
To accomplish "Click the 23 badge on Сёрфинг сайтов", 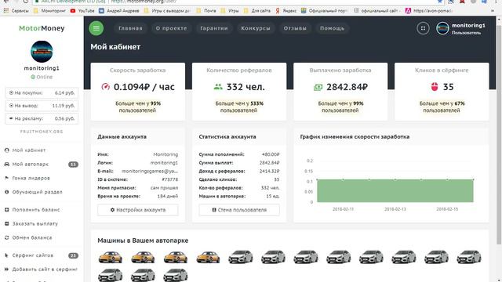I will 73,255.
